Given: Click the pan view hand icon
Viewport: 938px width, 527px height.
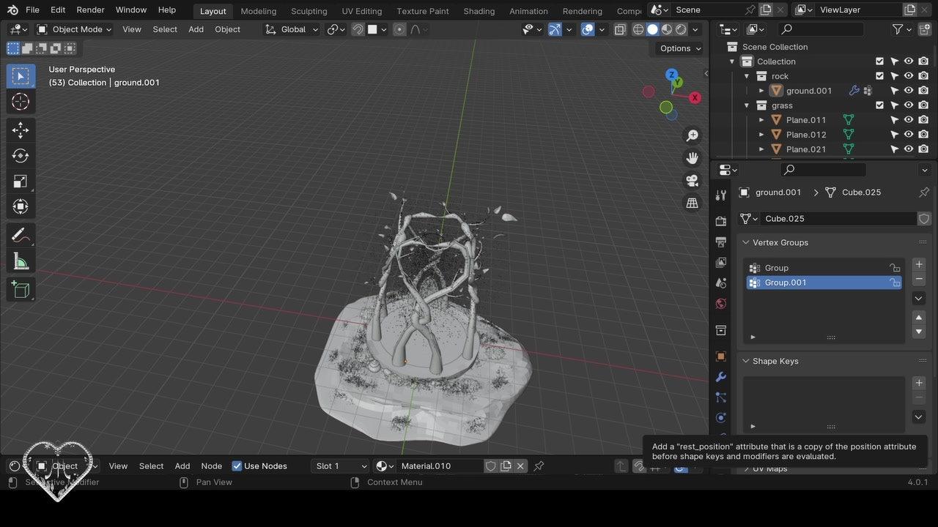Looking at the screenshot, I should pos(692,158).
